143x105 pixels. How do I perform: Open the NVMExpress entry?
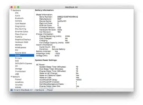[x=20, y=48]
